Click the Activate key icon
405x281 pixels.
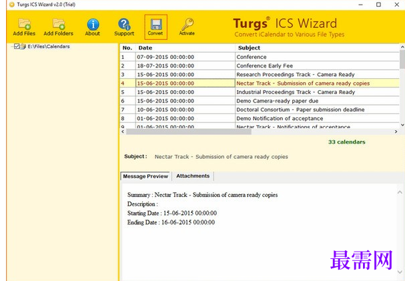187,24
